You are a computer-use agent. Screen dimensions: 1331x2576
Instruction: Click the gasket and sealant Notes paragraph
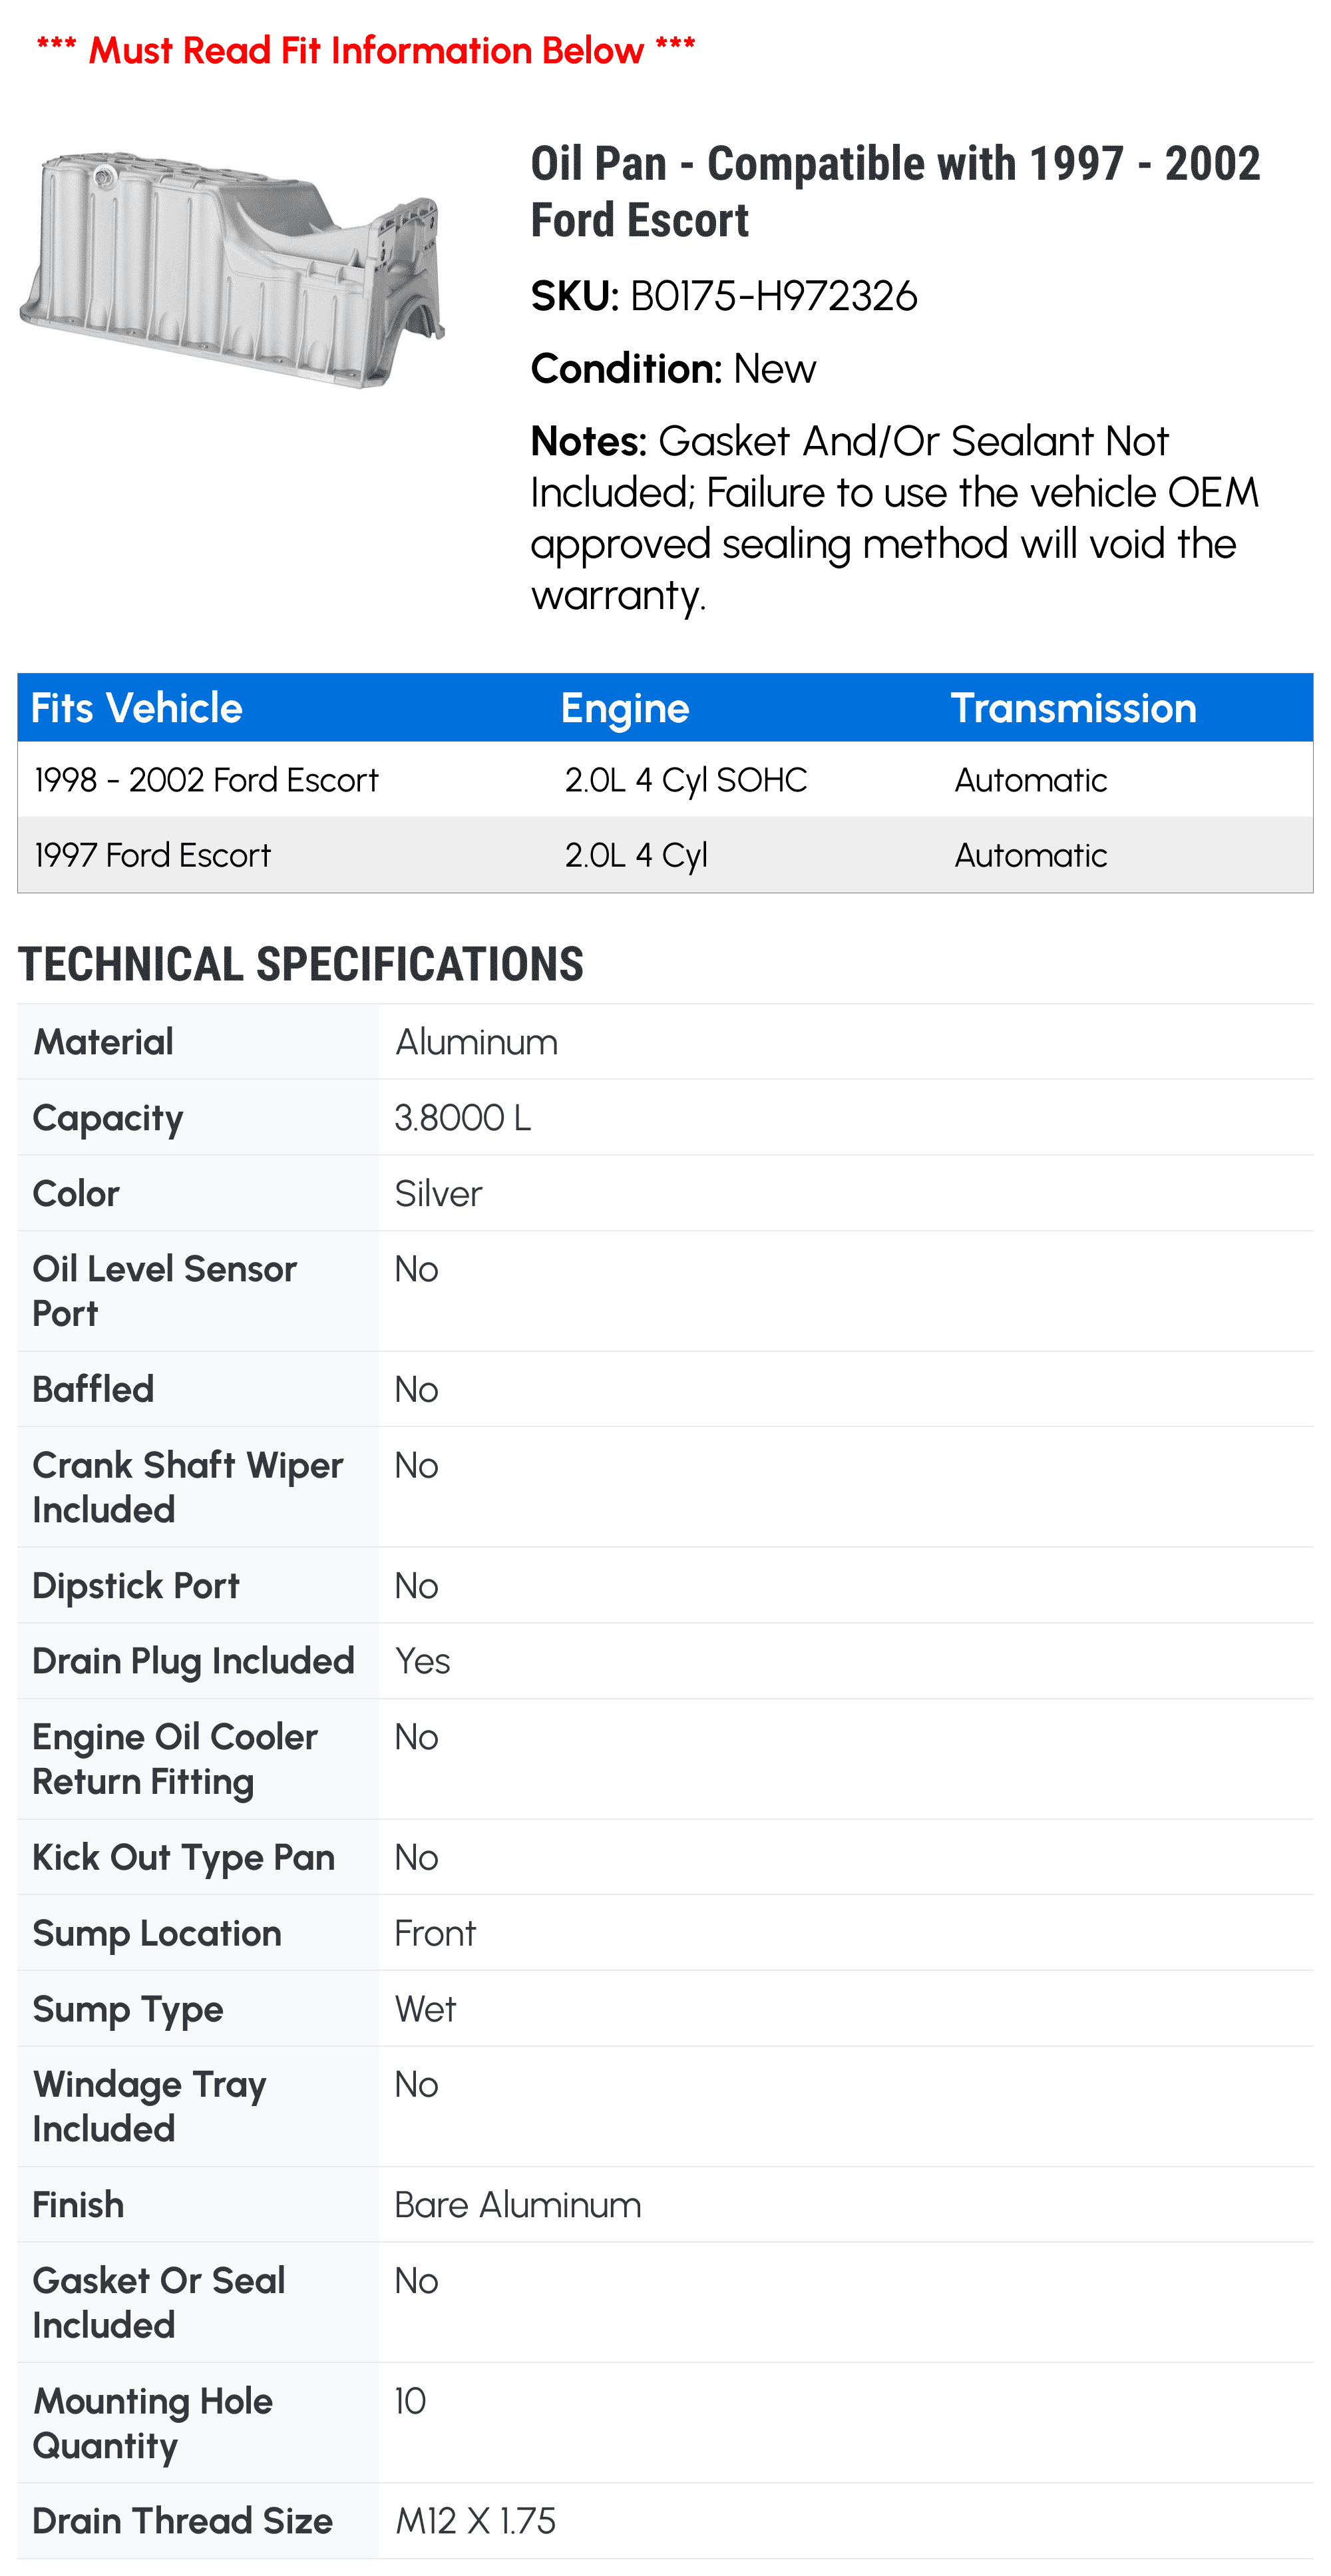pos(895,518)
